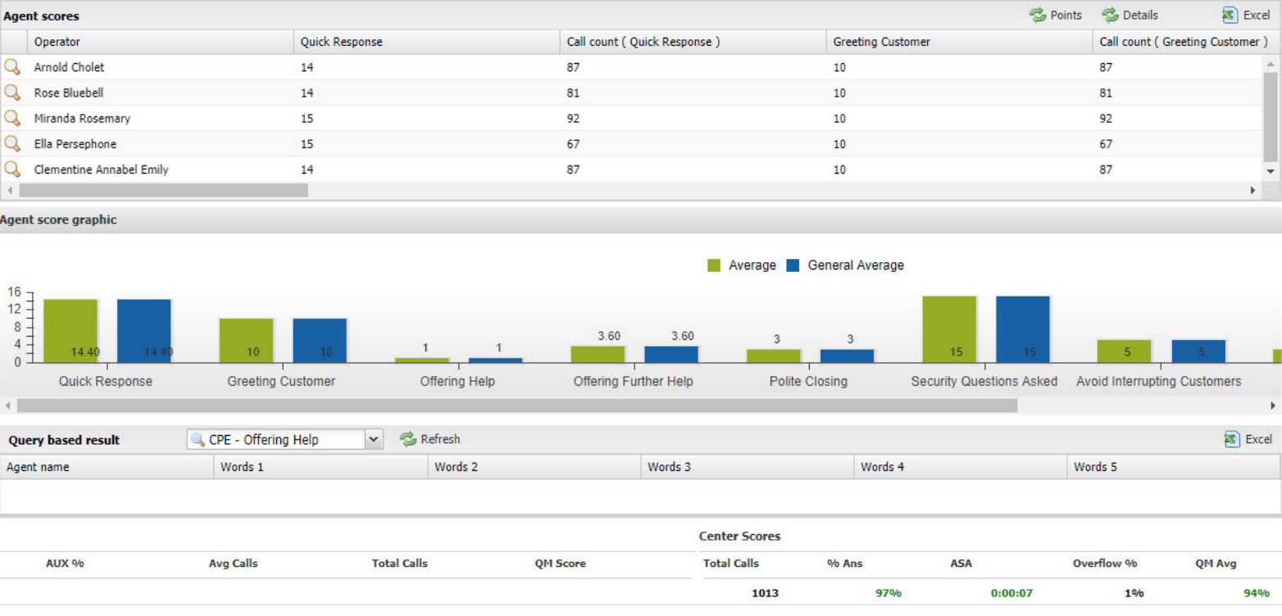The image size is (1282, 616).
Task: Open details magnifier for Rose Bluebell
Action: [12, 93]
